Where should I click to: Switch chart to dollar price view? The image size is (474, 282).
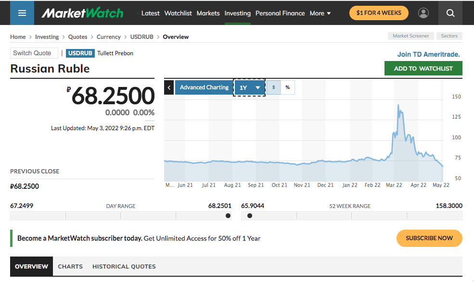pos(274,87)
